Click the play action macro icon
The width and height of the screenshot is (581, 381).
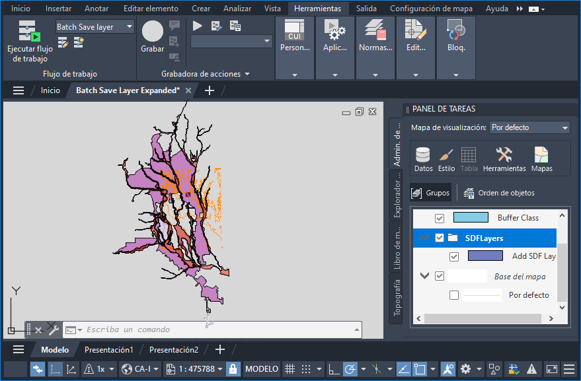coord(198,26)
